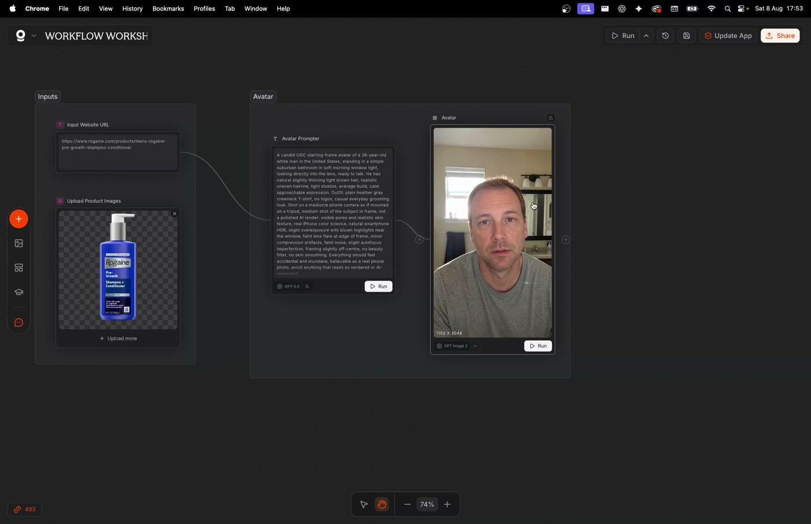Open the templates layout sidebar icon

(19, 268)
